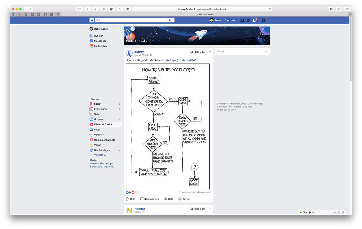Open the pinned Google G tab
Viewport: 362px width, 229px height.
tap(13, 14)
